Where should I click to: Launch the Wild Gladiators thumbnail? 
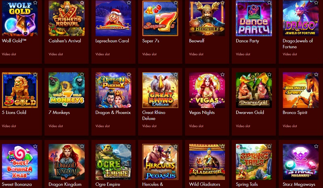point(207,162)
